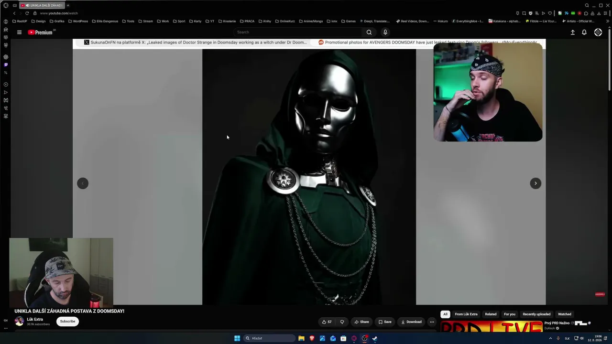Open File Explorer from the taskbar
The height and width of the screenshot is (344, 612).
click(x=301, y=338)
